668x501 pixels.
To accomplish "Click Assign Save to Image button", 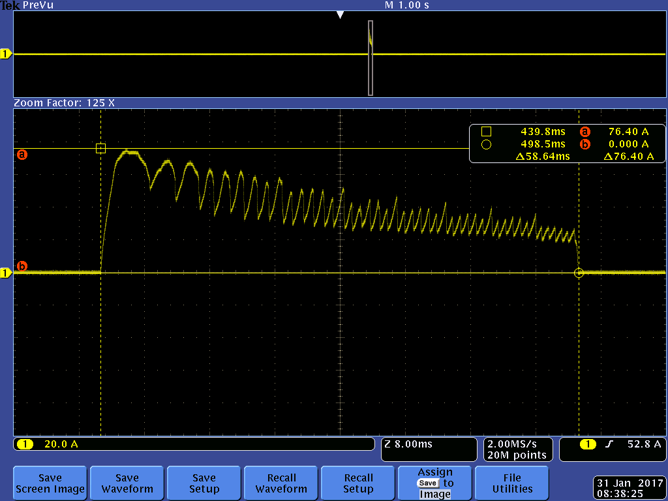I will coord(435,483).
